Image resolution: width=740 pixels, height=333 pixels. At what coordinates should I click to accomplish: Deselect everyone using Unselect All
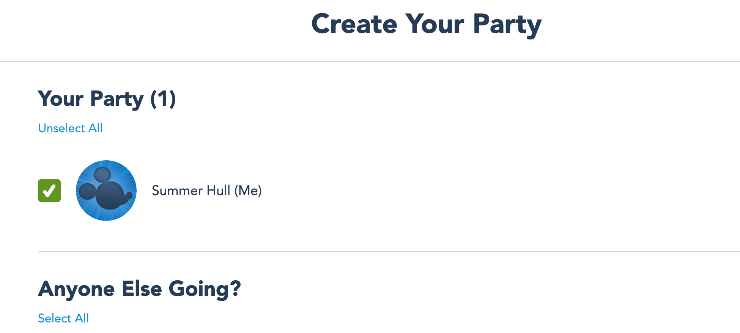point(70,128)
